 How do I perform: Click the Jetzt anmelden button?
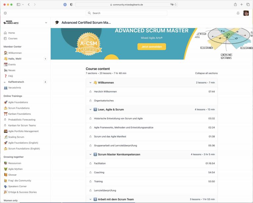(x=152, y=47)
